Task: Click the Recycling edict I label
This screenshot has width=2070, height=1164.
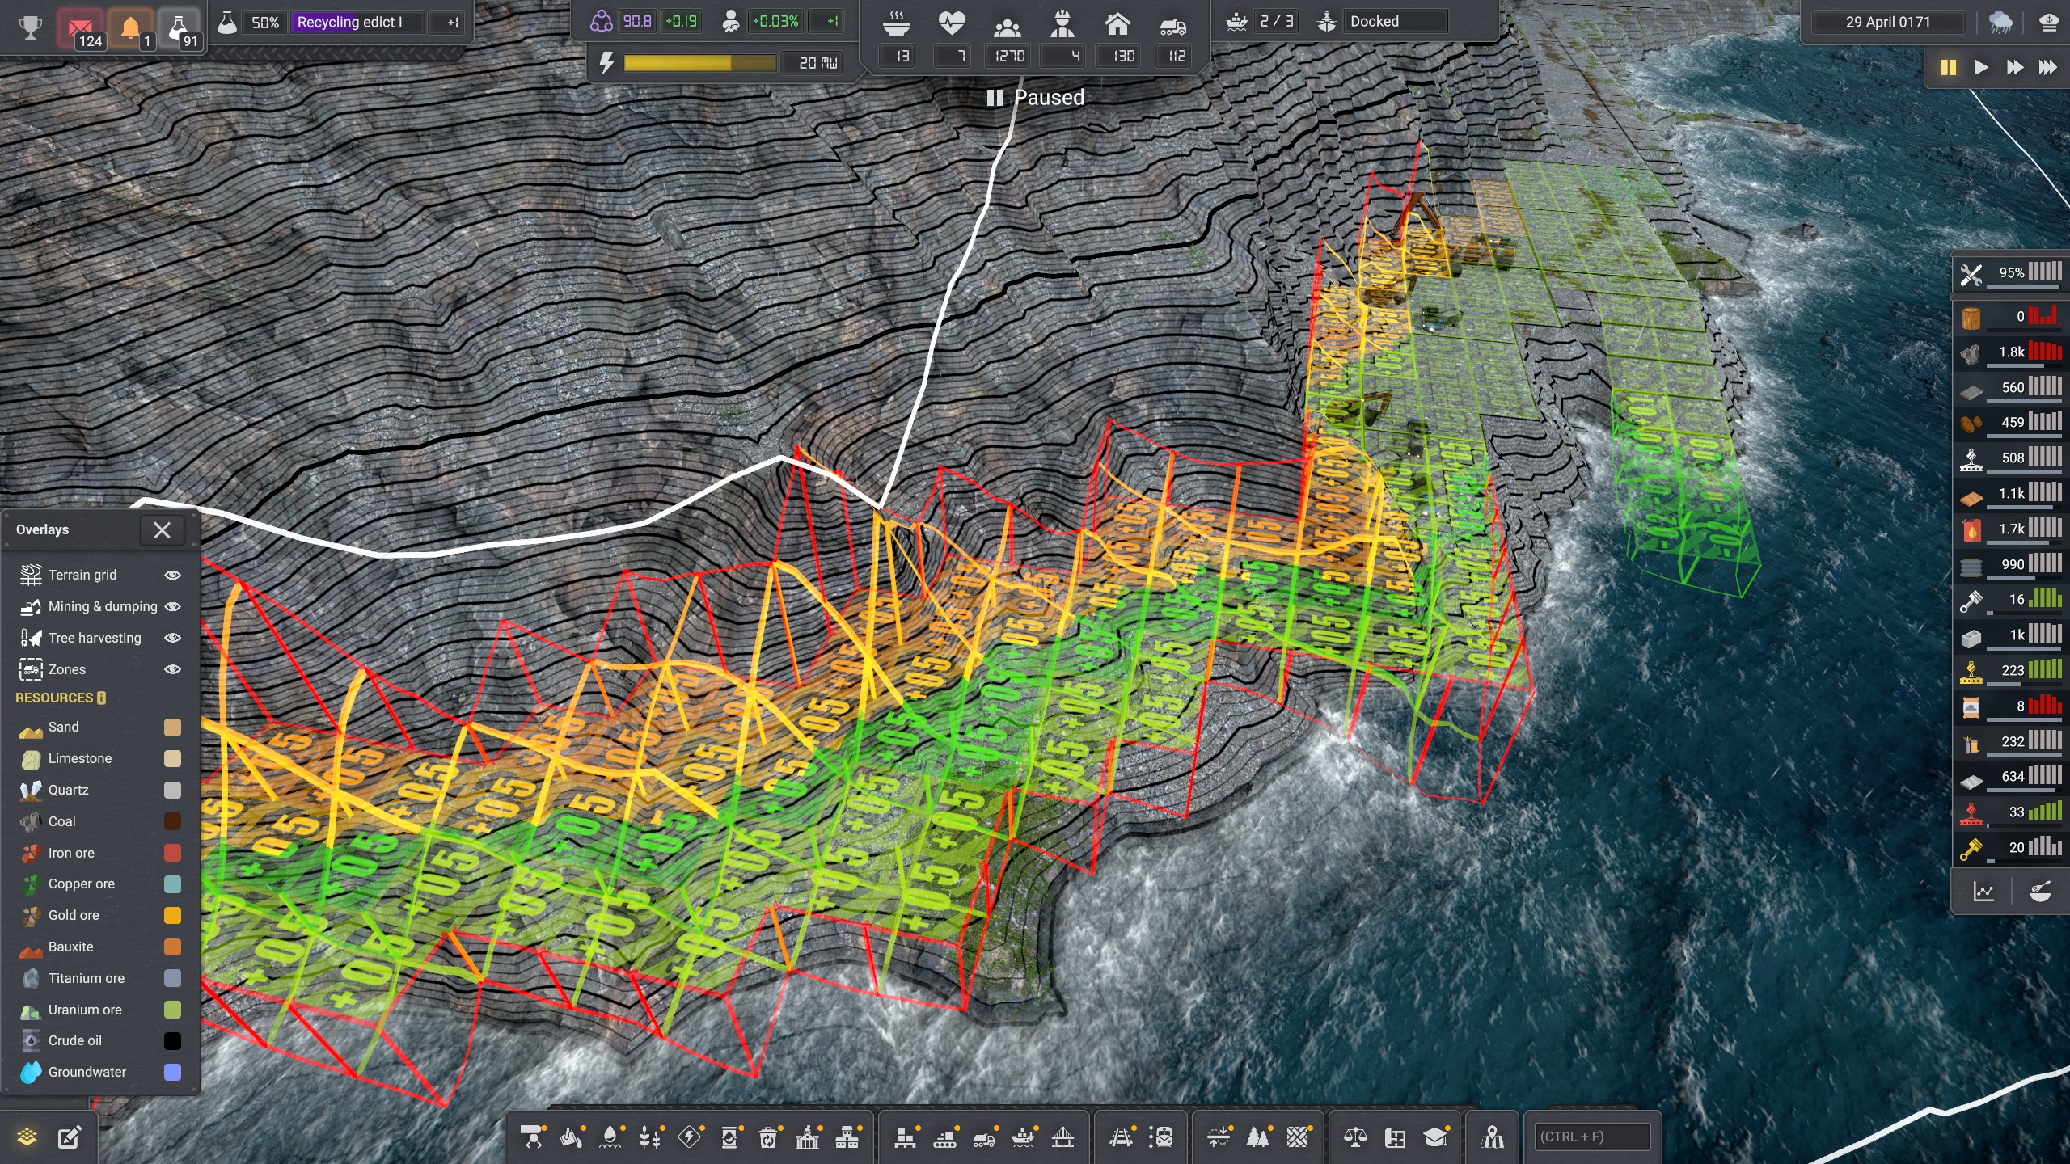Action: click(x=349, y=22)
